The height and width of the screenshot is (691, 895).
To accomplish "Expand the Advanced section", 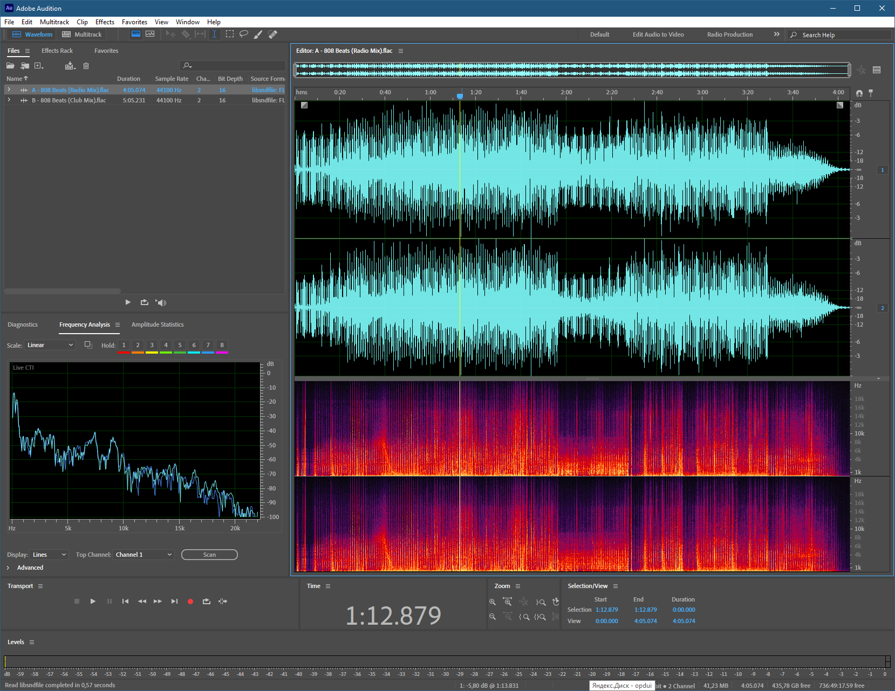I will tap(30, 568).
